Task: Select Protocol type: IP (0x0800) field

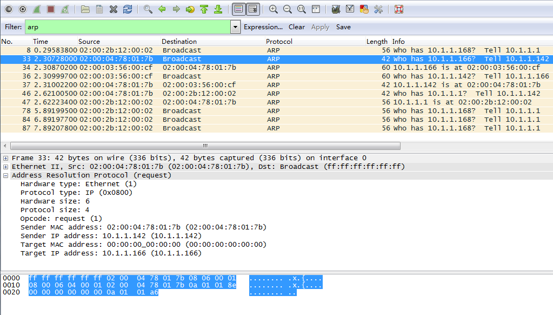Action: 76,193
